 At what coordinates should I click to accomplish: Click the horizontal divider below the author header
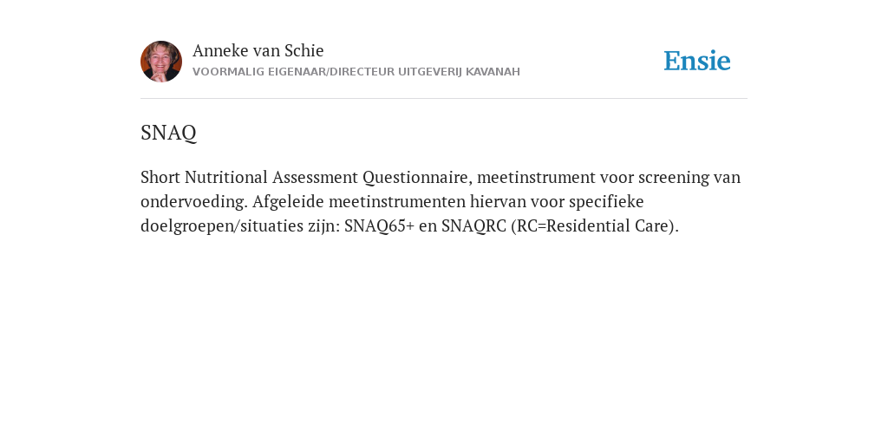pos(444,99)
